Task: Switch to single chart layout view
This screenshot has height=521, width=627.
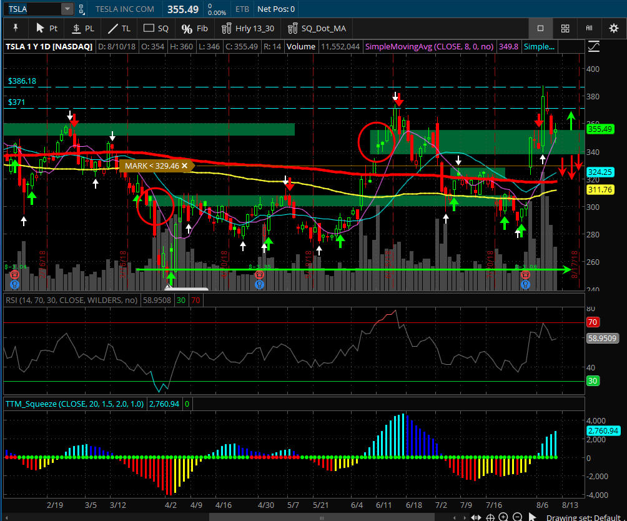Action: [540, 28]
